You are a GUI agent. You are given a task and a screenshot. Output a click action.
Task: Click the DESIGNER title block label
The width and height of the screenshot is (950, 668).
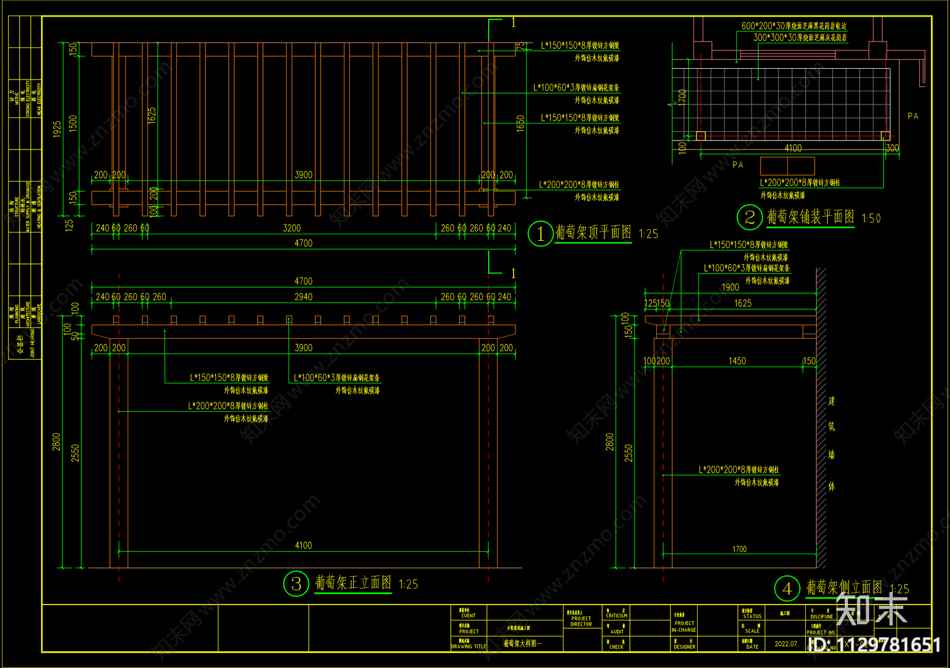(x=684, y=647)
